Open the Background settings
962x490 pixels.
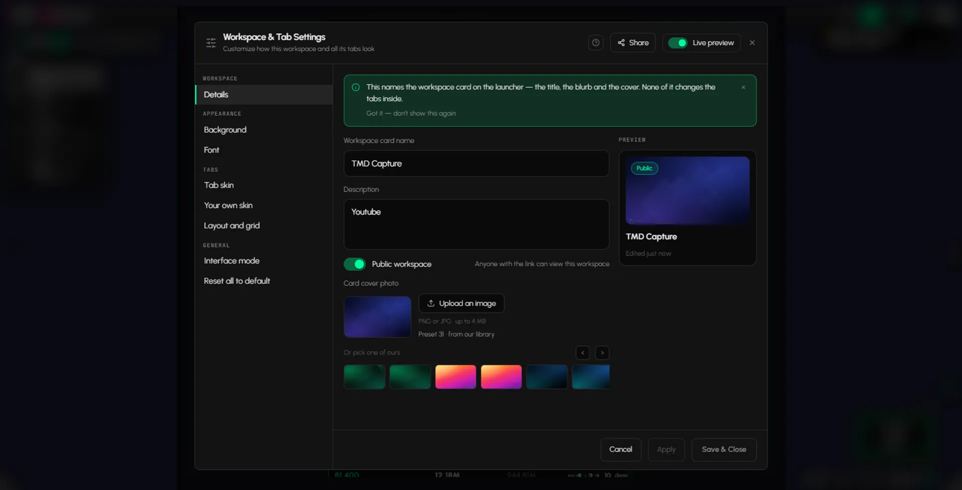264,130
